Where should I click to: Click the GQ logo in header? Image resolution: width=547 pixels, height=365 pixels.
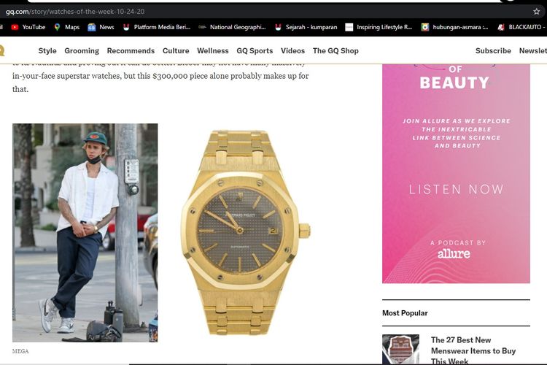pyautogui.click(x=1, y=50)
